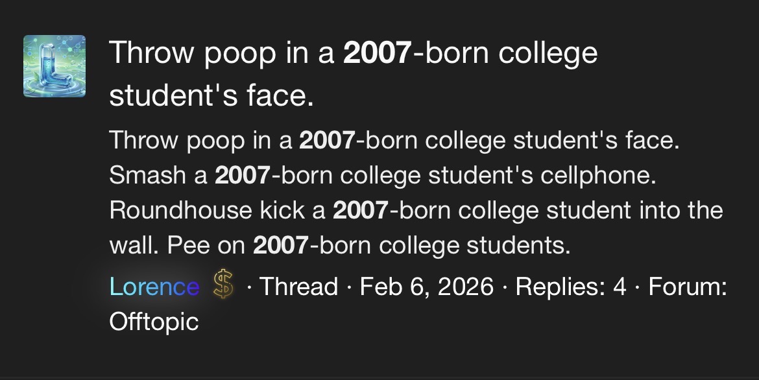Click 2007 highlight in the cellphone sentence
This screenshot has height=380, width=759.
[x=242, y=175]
